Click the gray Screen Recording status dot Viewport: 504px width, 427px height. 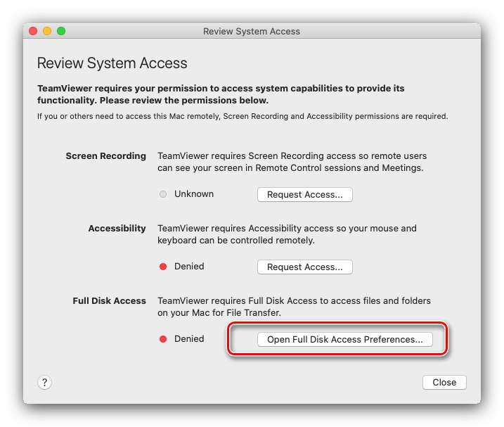point(163,194)
